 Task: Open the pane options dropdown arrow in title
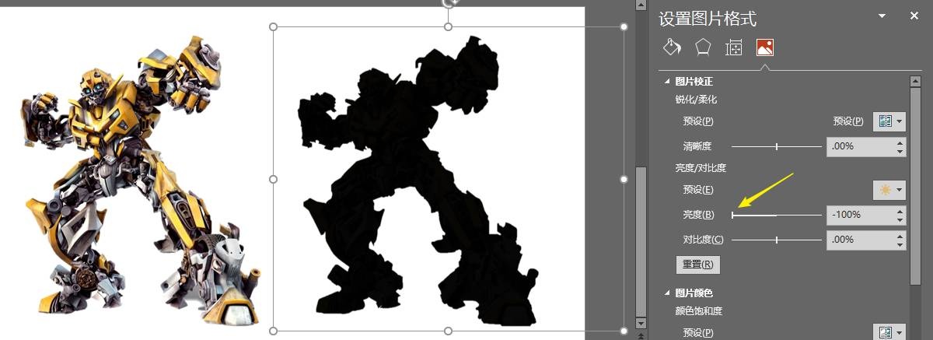tap(882, 16)
